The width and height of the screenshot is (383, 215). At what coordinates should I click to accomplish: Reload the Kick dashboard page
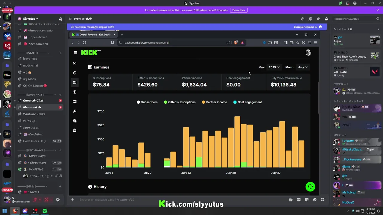pyautogui.click(x=84, y=43)
